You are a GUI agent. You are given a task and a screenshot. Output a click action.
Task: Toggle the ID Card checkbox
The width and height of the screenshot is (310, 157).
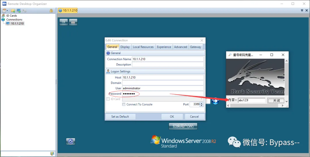click(x=108, y=99)
